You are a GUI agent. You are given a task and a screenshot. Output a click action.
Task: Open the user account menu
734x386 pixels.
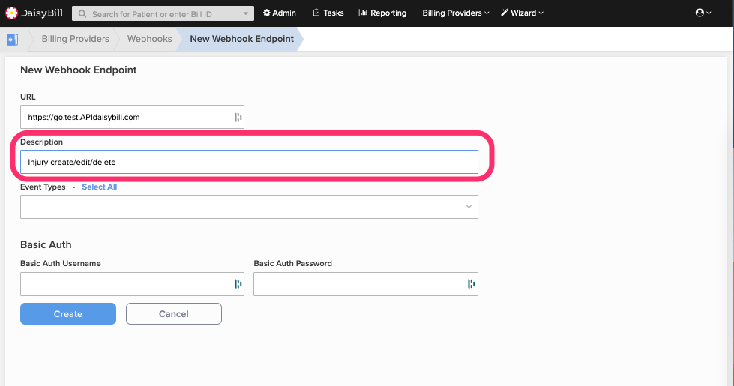point(703,13)
